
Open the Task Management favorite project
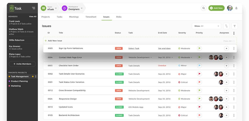[x=20, y=76]
